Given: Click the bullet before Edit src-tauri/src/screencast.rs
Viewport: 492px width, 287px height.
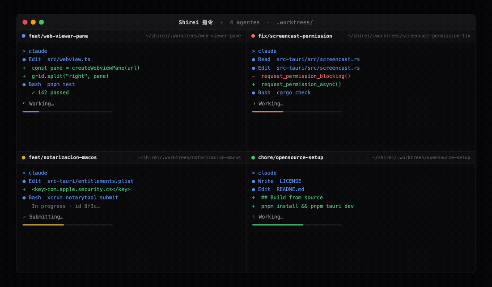Looking at the screenshot, I should (254, 68).
